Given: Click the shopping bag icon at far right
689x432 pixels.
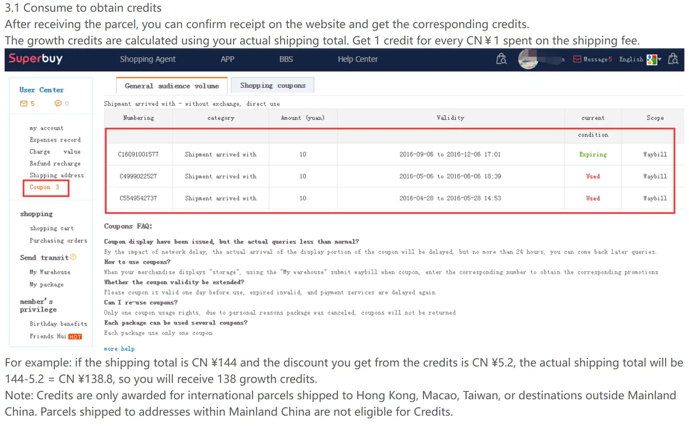Looking at the screenshot, I should tap(673, 59).
